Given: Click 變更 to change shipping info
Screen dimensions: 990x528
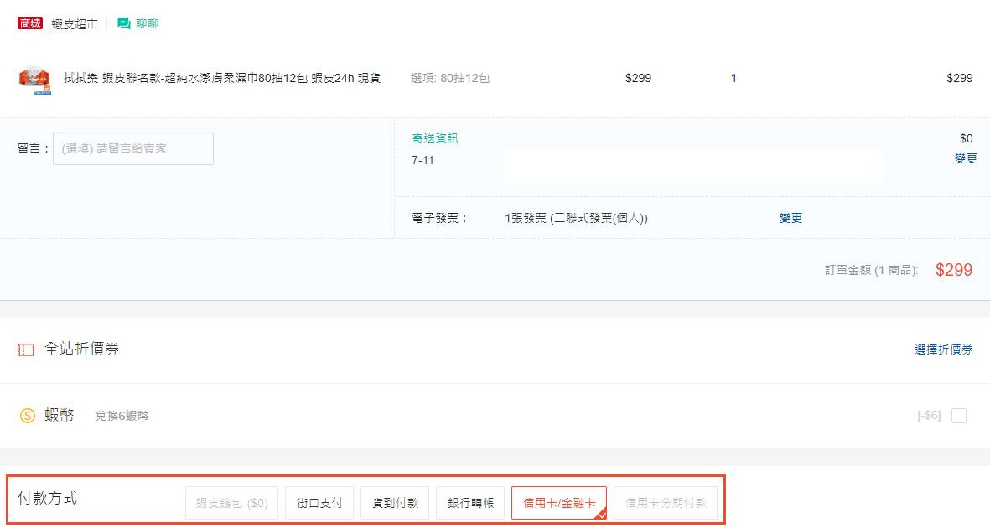Looking at the screenshot, I should click(964, 158).
